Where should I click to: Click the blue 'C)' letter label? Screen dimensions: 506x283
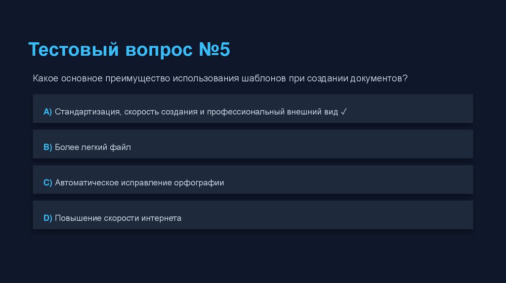(x=47, y=183)
